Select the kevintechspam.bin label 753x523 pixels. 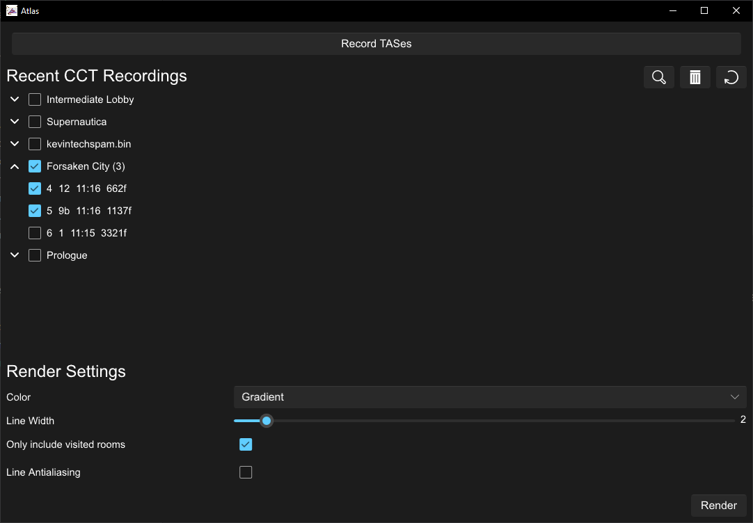(x=89, y=144)
